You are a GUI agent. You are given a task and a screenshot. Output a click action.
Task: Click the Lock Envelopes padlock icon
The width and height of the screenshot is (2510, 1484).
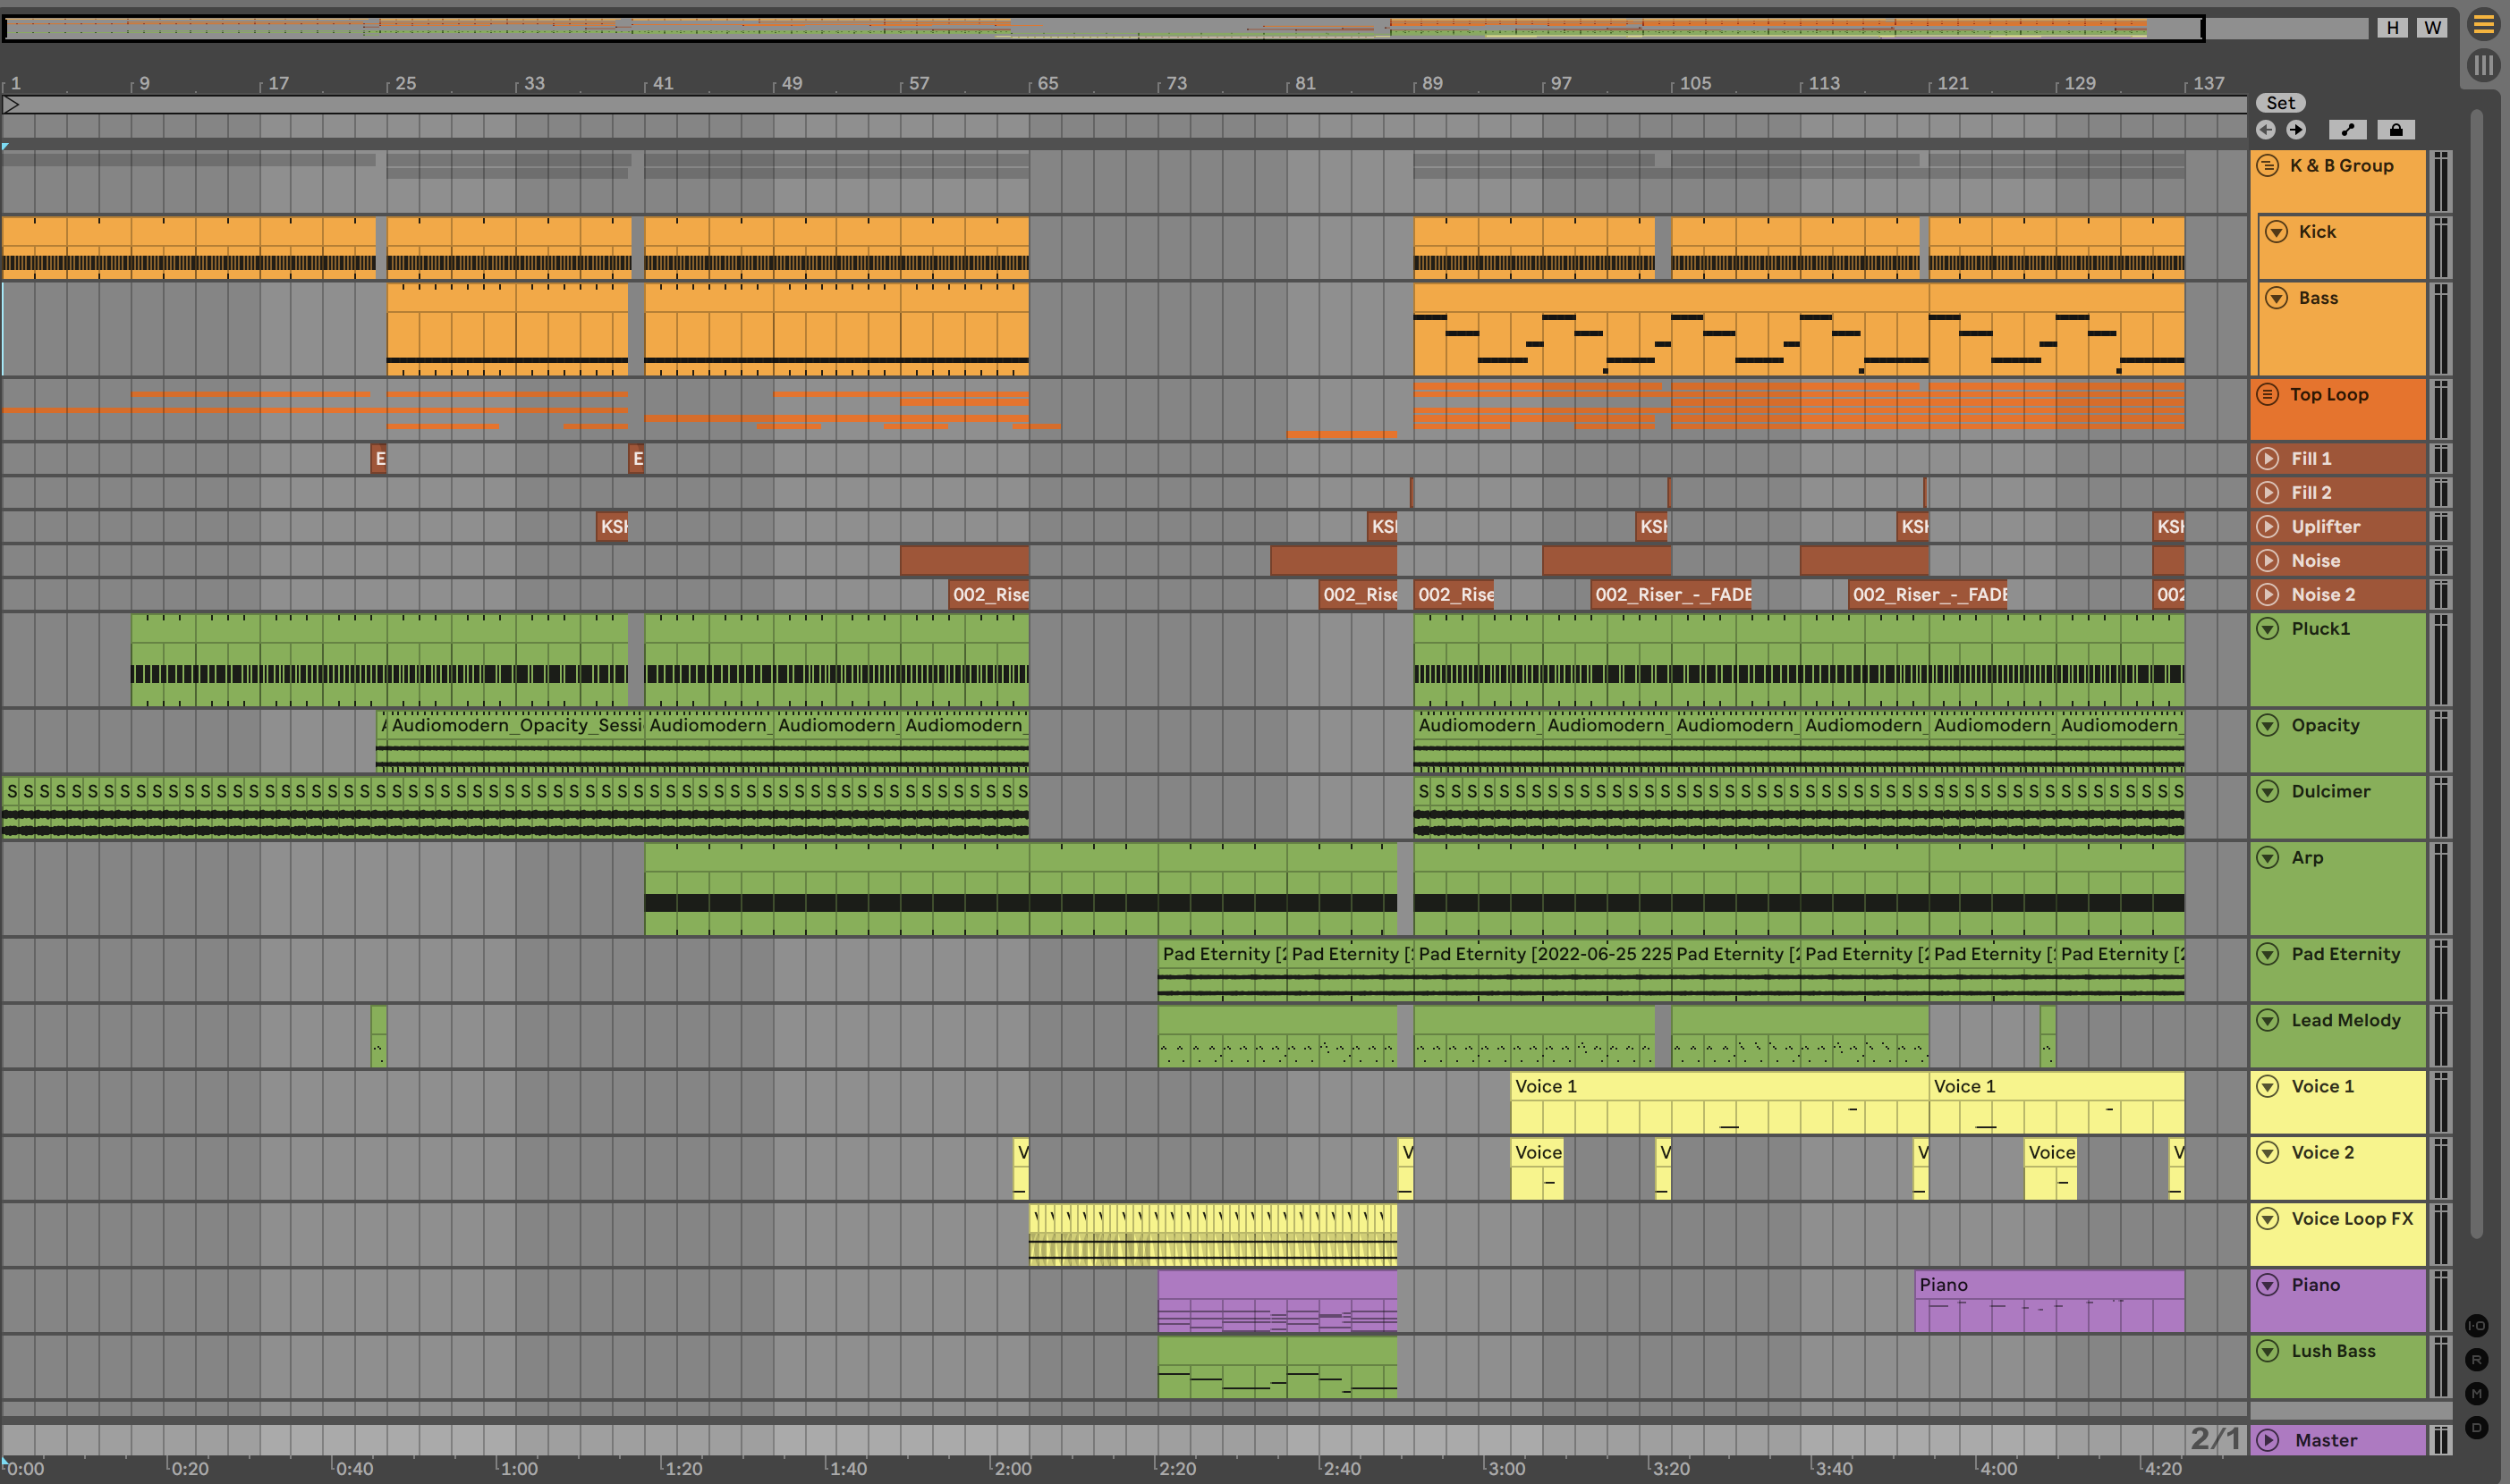point(2396,130)
